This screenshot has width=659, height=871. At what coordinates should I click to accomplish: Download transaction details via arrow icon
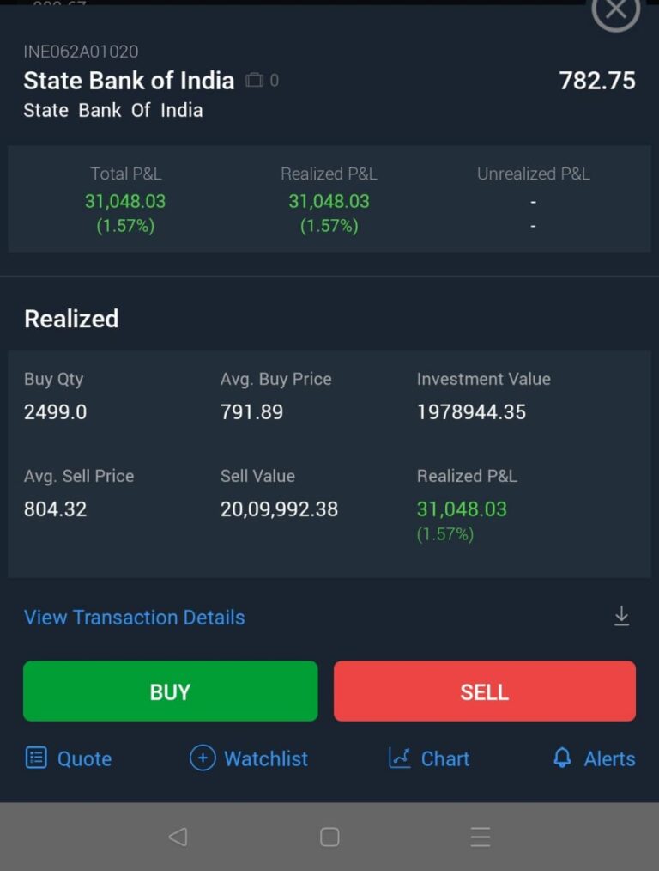point(621,617)
